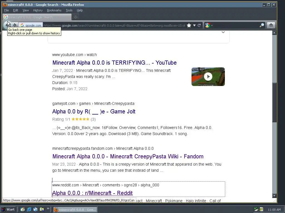Click the Firefox logo in the title bar
The height and width of the screenshot is (213, 285).
(5, 4)
